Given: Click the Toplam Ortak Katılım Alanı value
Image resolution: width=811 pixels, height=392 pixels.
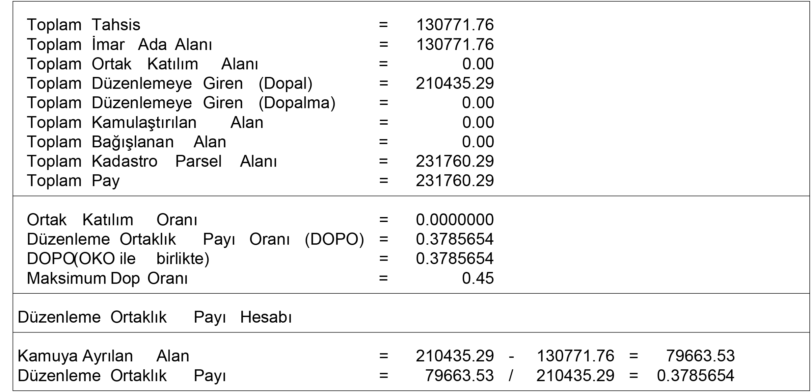Looking at the screenshot, I should 478,64.
